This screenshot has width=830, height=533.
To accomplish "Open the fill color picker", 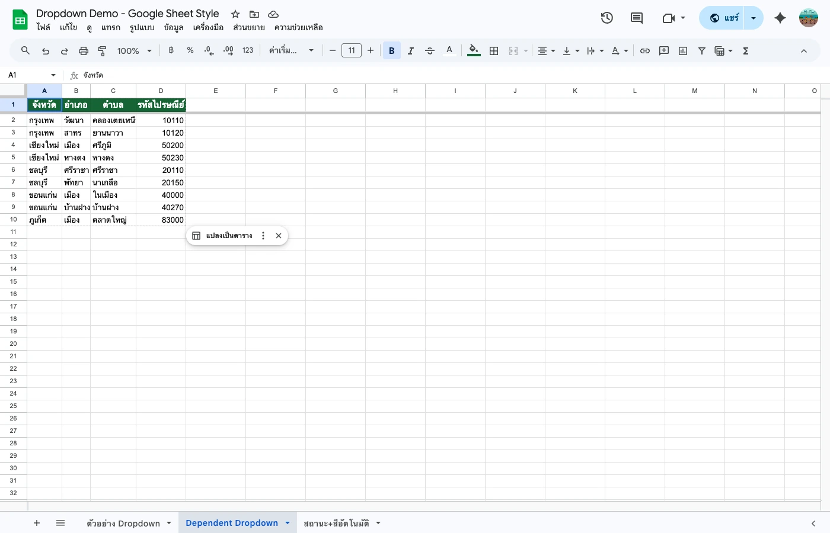I will (473, 50).
